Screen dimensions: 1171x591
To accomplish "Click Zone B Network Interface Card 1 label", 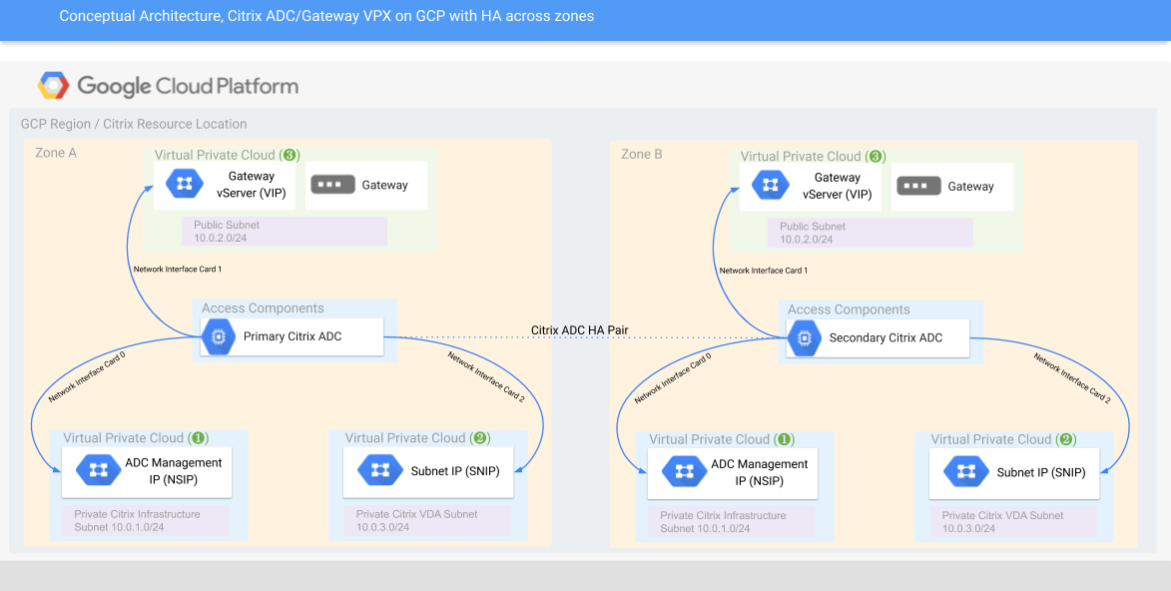I will coord(764,271).
